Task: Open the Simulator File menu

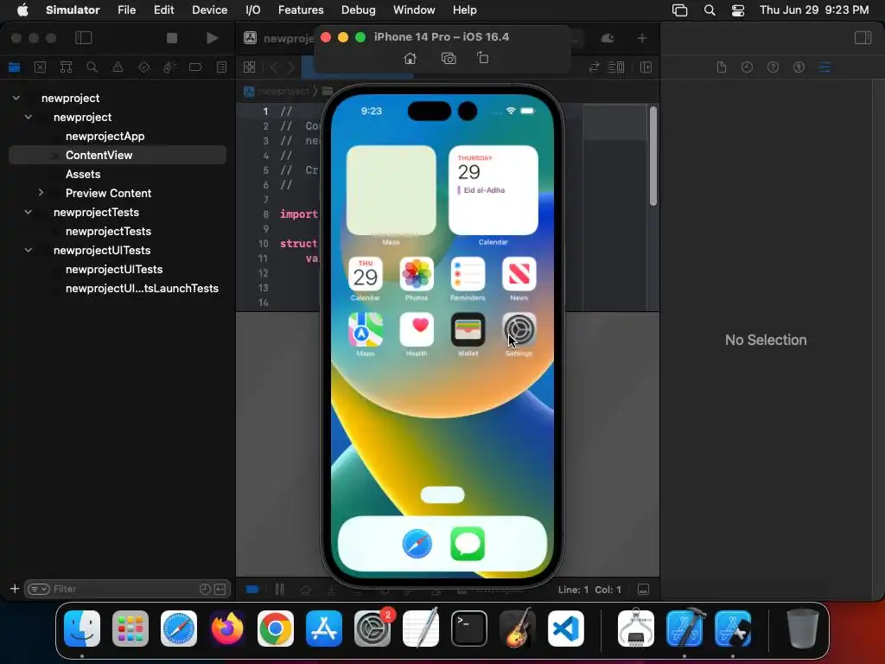Action: coord(126,10)
